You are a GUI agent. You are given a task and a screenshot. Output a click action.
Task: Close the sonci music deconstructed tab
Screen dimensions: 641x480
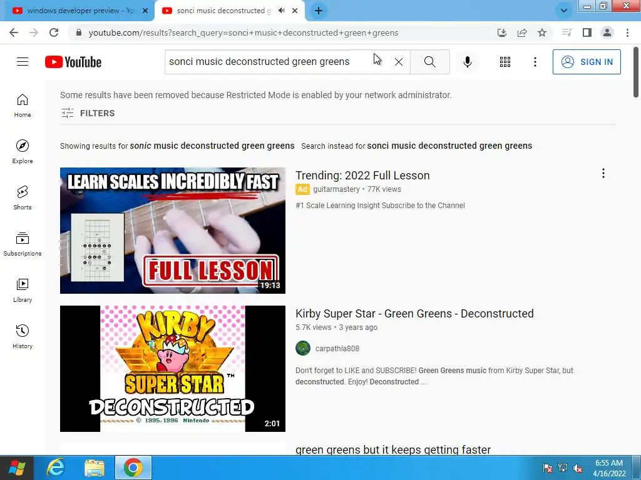pos(295,11)
